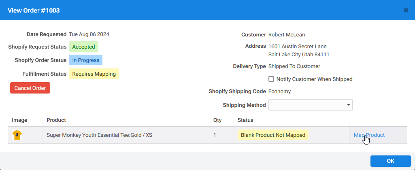Confirm with the OK button

pos(390,161)
